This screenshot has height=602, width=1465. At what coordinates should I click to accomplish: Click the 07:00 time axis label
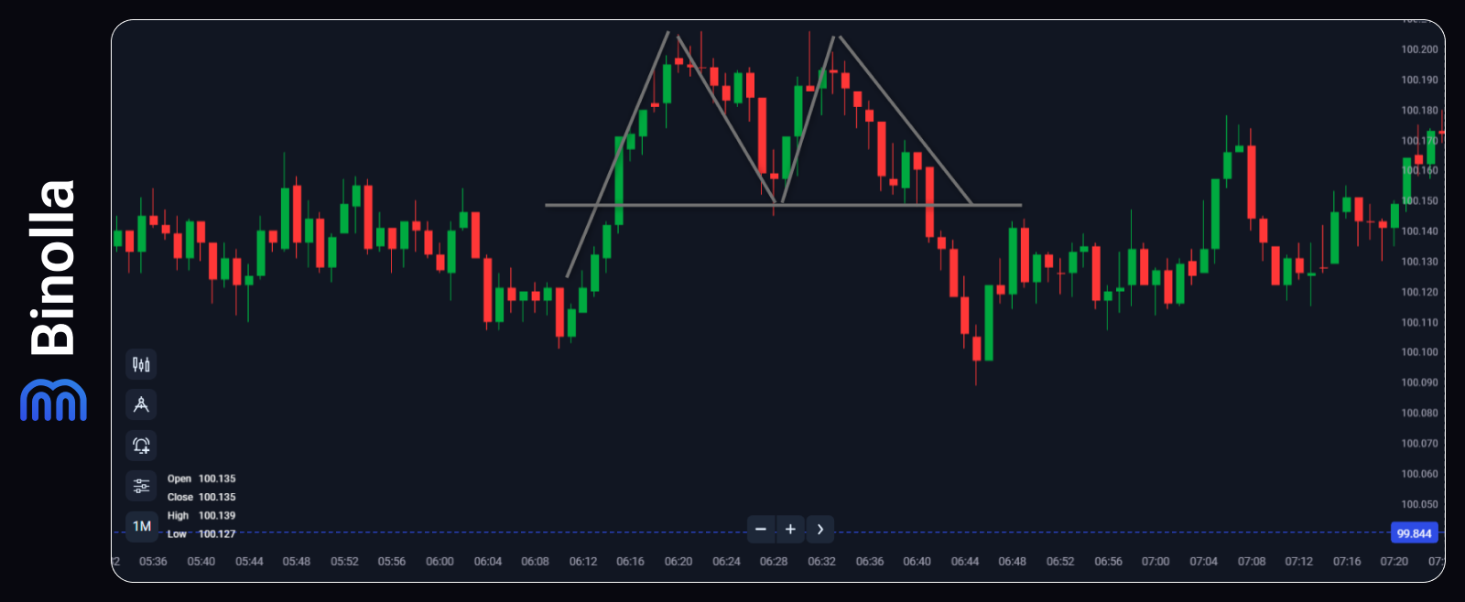point(1156,561)
